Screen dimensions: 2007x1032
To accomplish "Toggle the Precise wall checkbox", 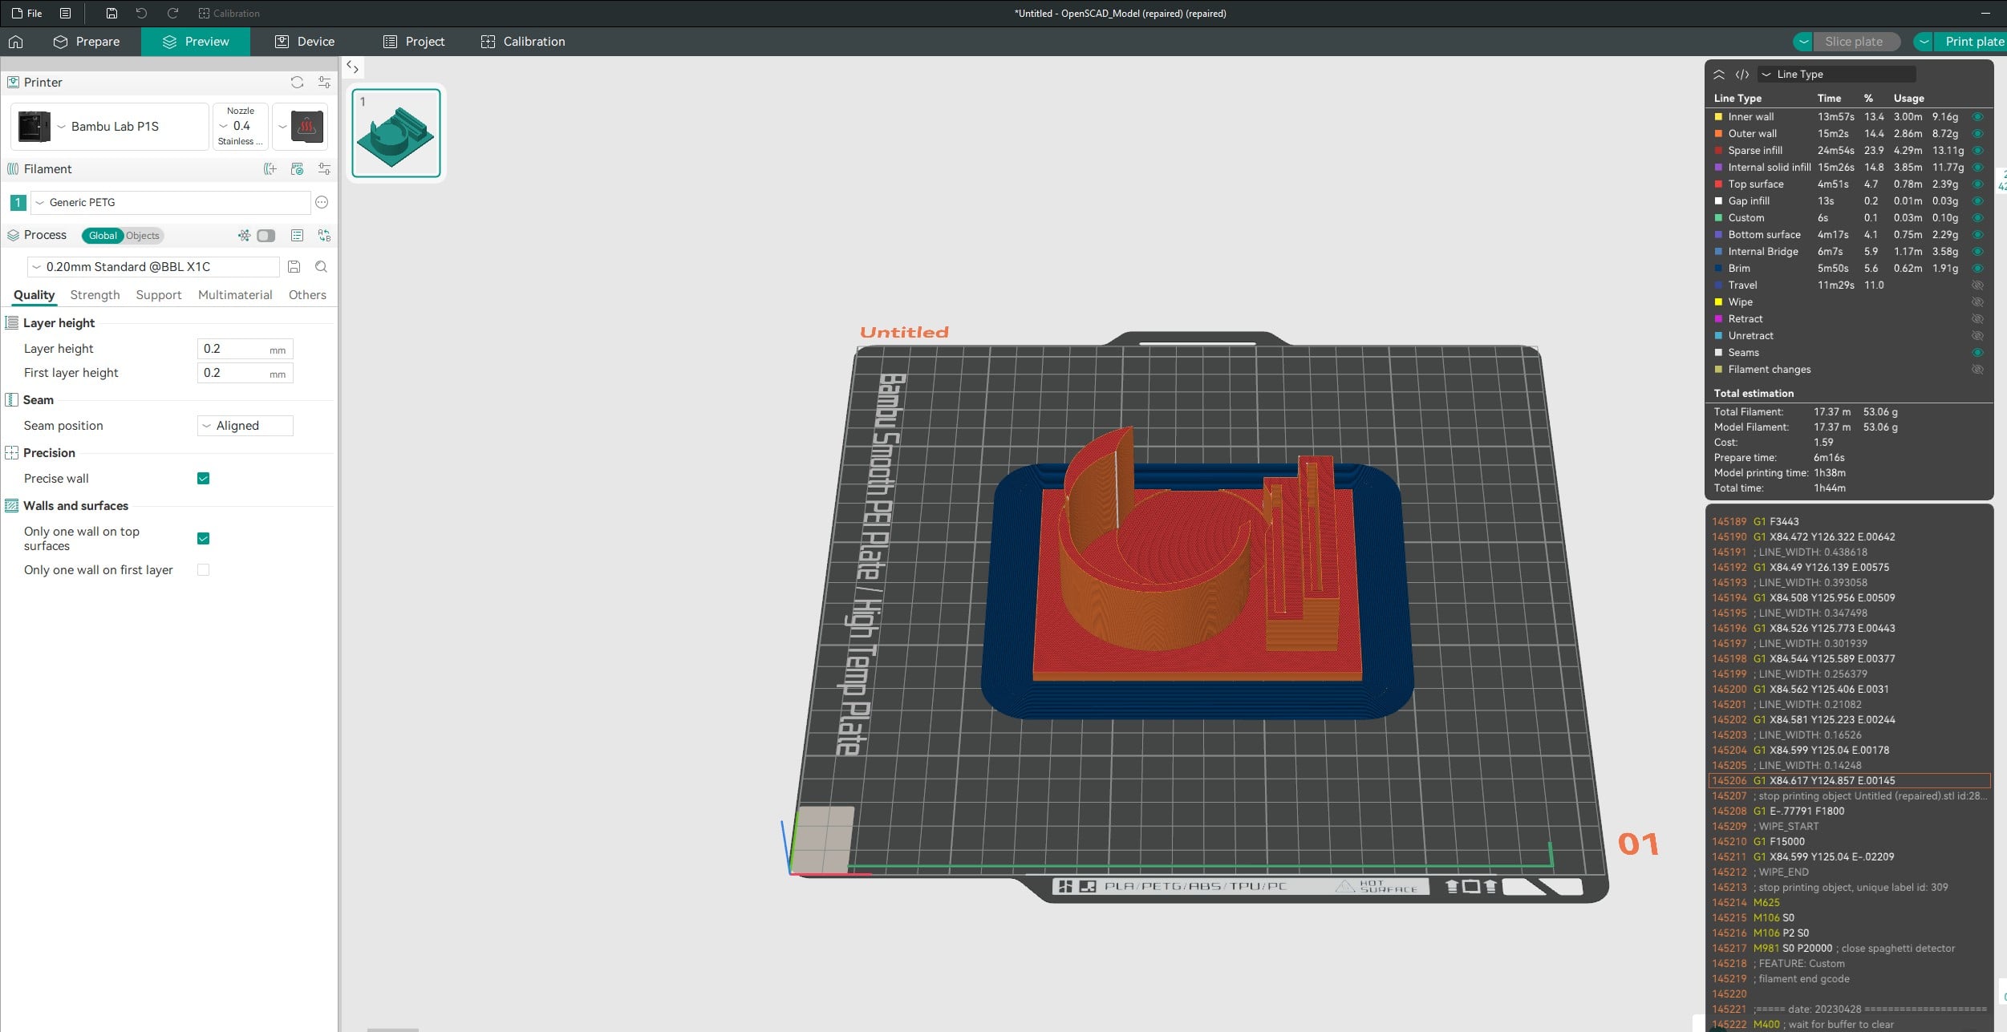I will (x=203, y=479).
